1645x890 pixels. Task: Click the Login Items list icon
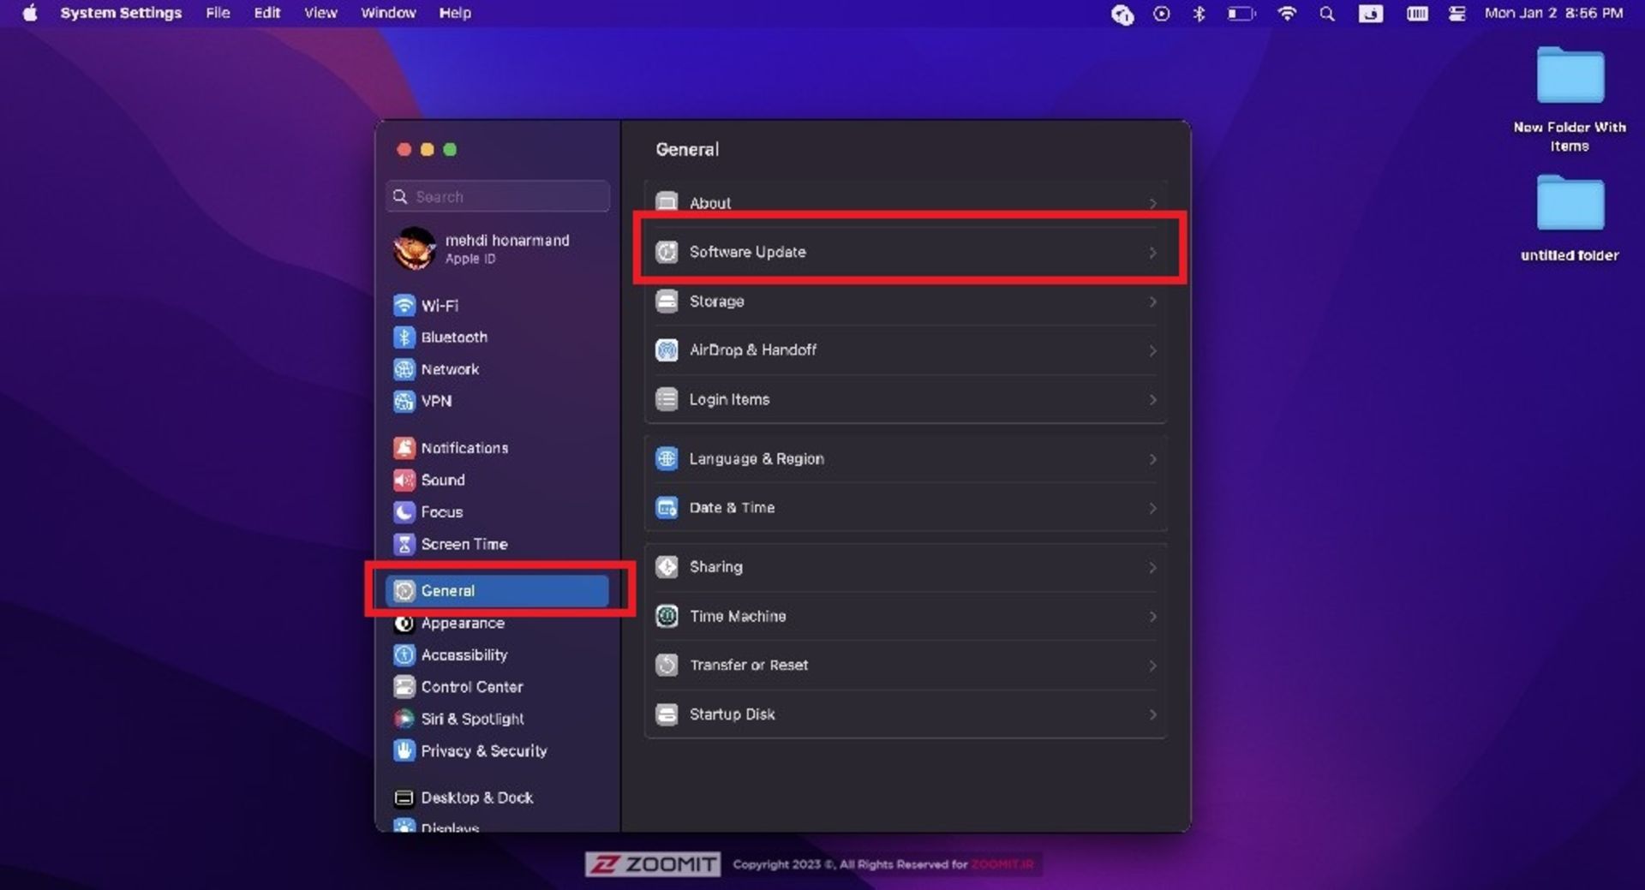click(x=667, y=399)
